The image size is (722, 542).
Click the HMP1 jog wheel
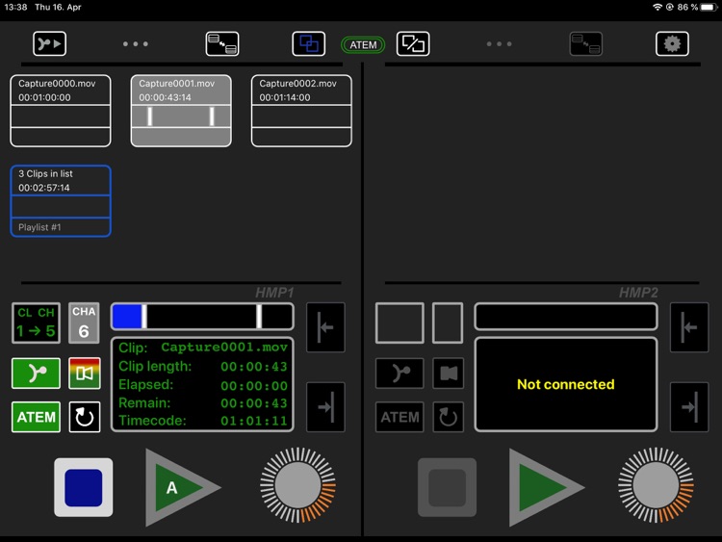[x=297, y=485]
